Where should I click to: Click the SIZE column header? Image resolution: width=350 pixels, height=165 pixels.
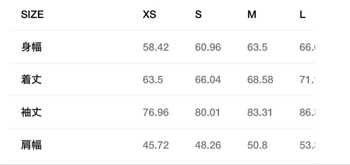32,15
